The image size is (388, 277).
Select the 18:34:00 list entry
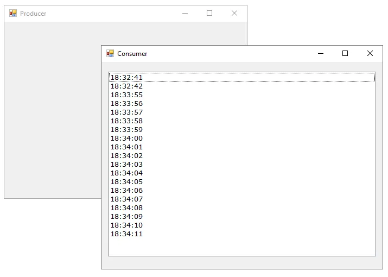(242, 138)
